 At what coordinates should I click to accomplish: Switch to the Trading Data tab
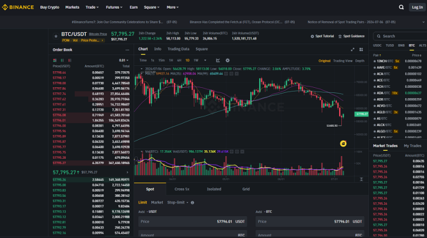coord(178,49)
